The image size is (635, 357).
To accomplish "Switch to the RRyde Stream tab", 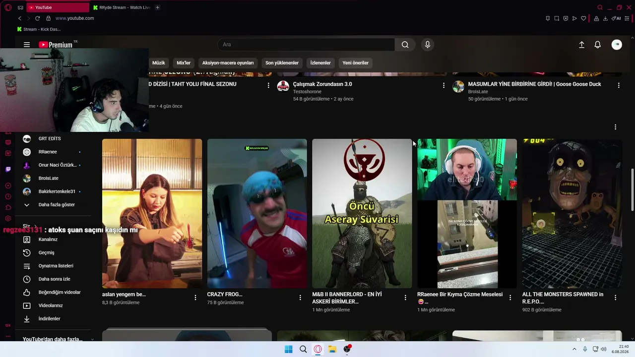I will click(122, 7).
